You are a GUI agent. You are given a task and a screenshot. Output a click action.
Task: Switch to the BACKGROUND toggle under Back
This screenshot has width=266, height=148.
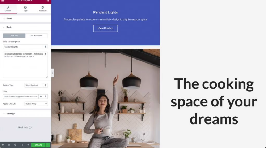pos(37,36)
